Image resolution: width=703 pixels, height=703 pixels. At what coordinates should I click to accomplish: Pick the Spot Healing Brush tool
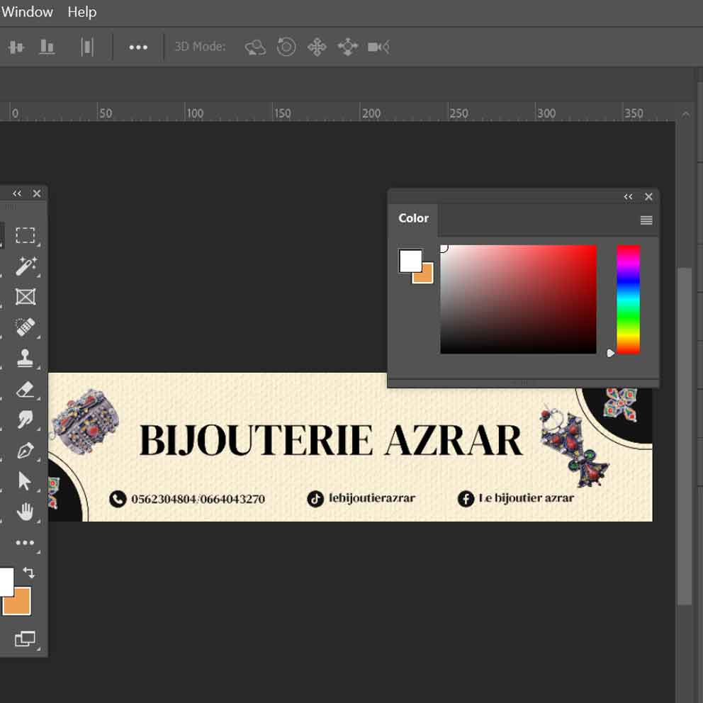[26, 327]
